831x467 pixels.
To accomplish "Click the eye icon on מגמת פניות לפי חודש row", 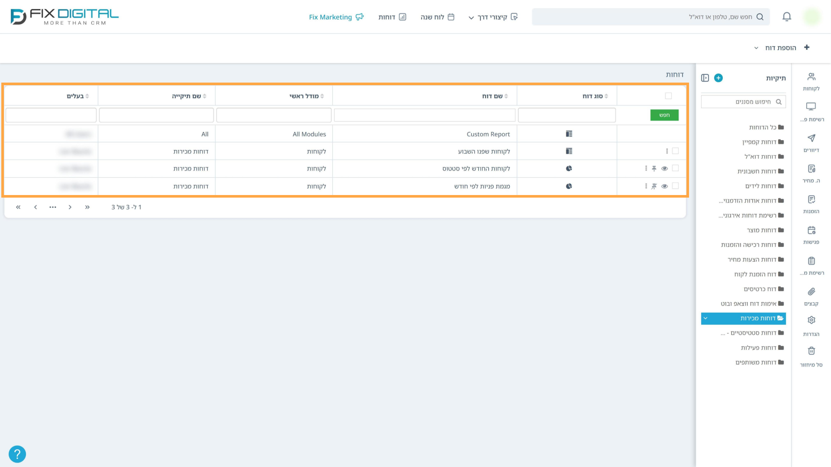I will click(664, 186).
